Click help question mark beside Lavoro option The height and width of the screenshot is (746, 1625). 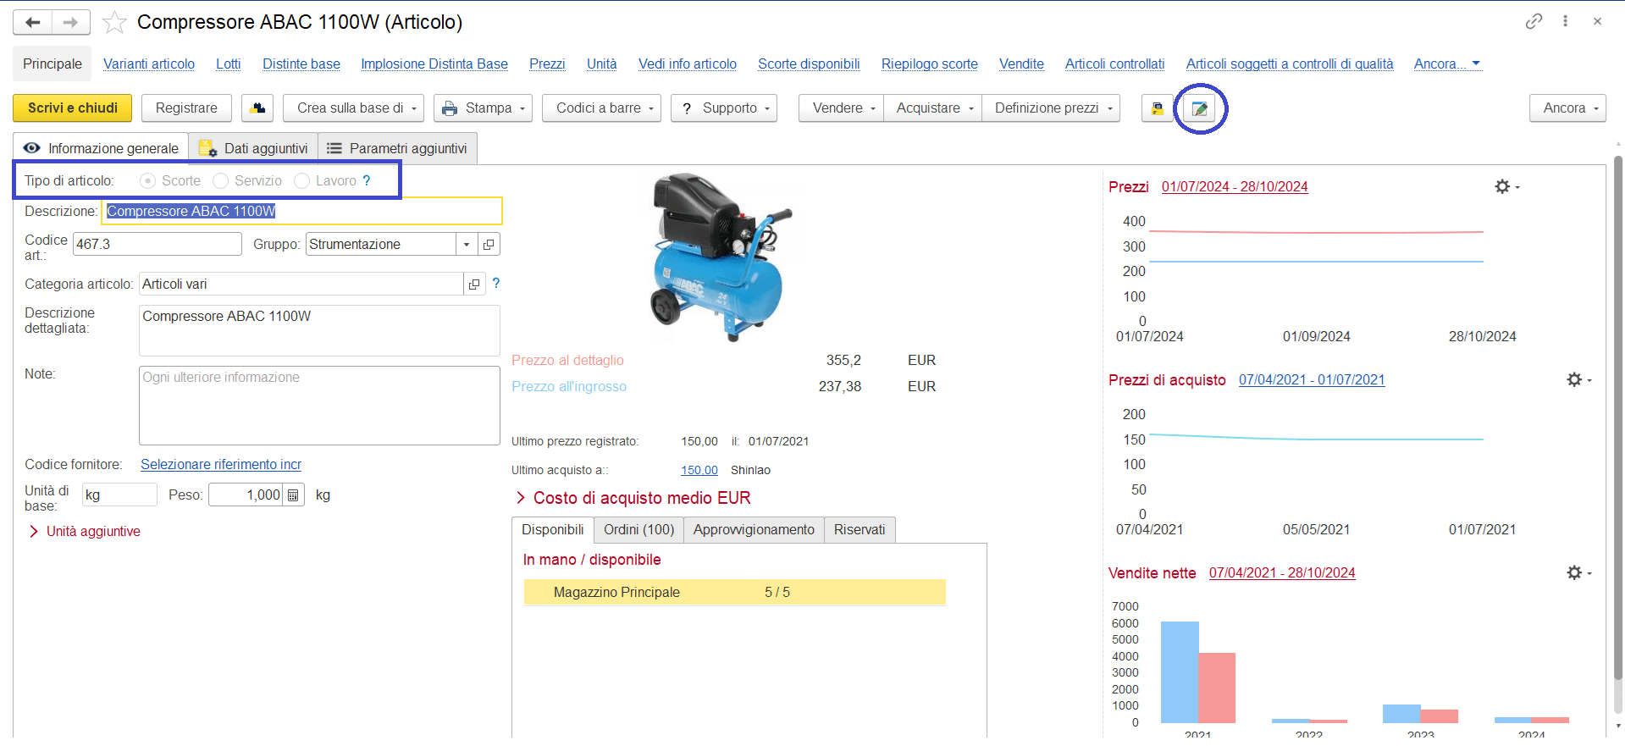tap(367, 180)
